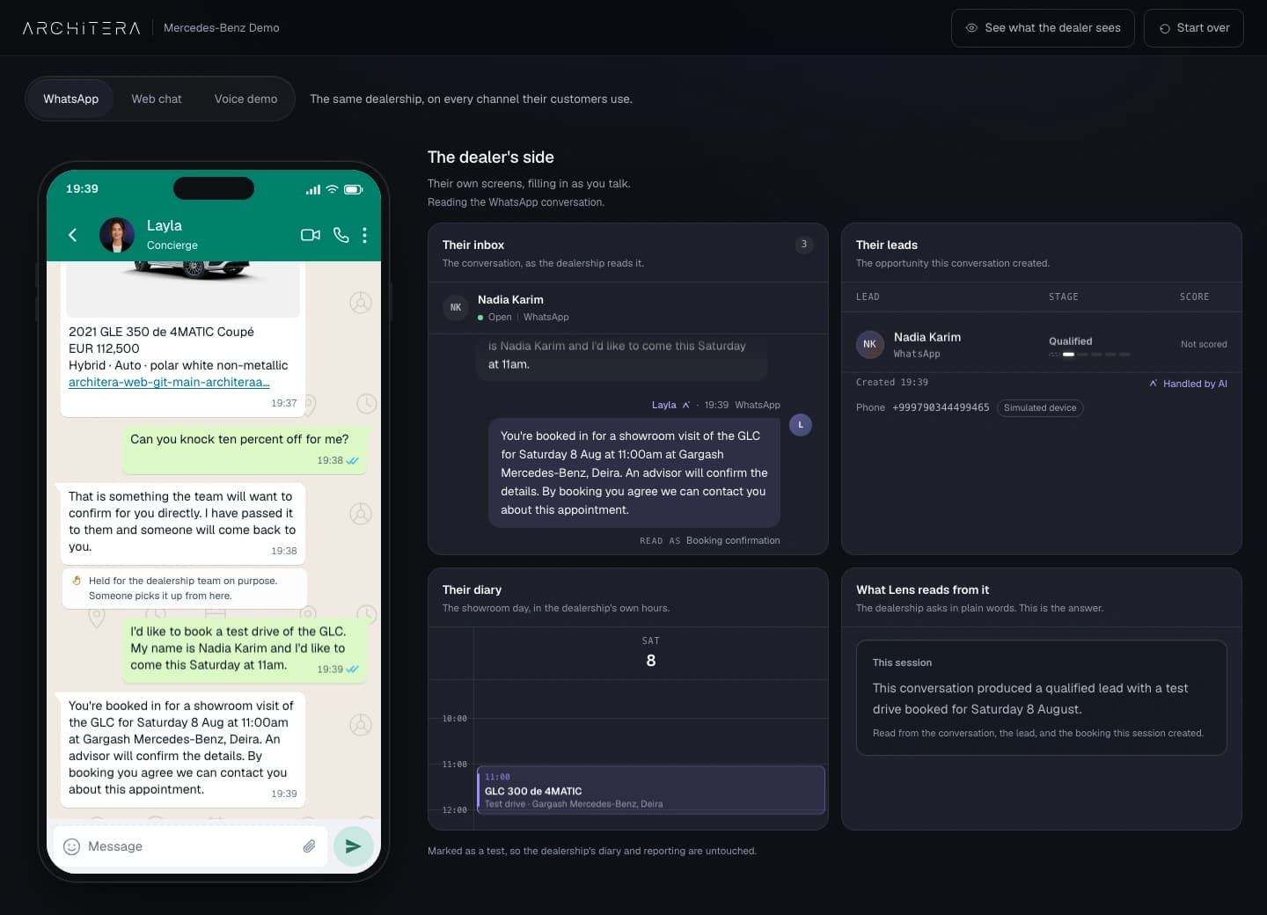The height and width of the screenshot is (915, 1267).
Task: Click the Start over button
Action: (x=1193, y=28)
